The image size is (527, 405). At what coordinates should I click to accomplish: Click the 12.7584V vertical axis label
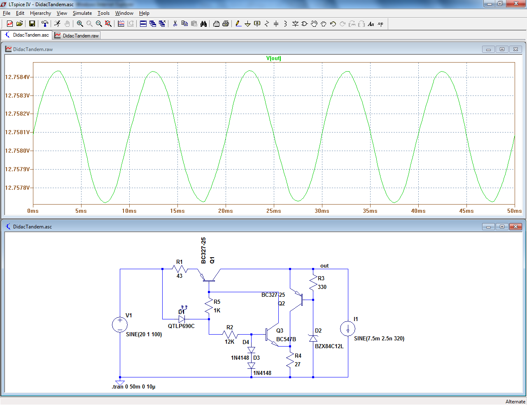pyautogui.click(x=17, y=77)
